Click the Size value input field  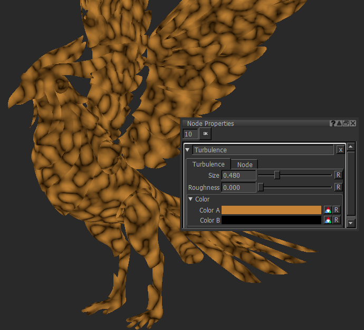click(239, 175)
